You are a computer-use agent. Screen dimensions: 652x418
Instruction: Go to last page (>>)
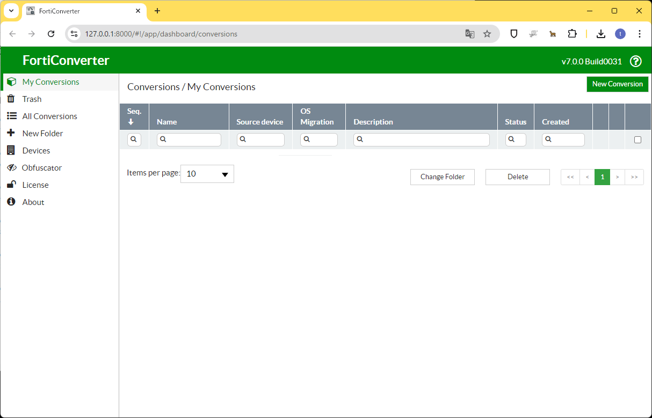point(634,177)
